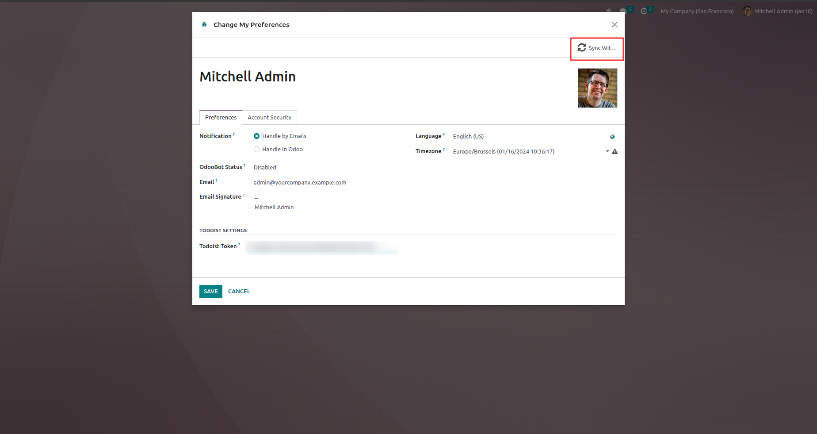Switch to the Account Security tab
The width and height of the screenshot is (817, 434).
click(x=269, y=118)
